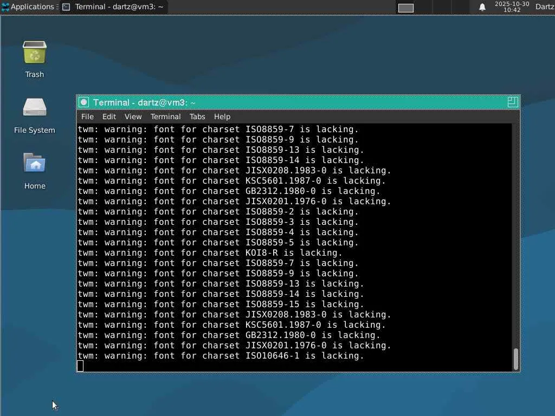
Task: Click the line mentioning charset ISO8859-4
Action: (x=218, y=232)
